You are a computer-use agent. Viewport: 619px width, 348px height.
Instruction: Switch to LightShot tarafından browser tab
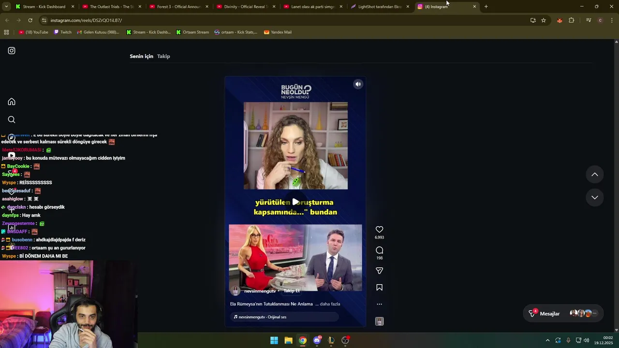[x=380, y=7]
